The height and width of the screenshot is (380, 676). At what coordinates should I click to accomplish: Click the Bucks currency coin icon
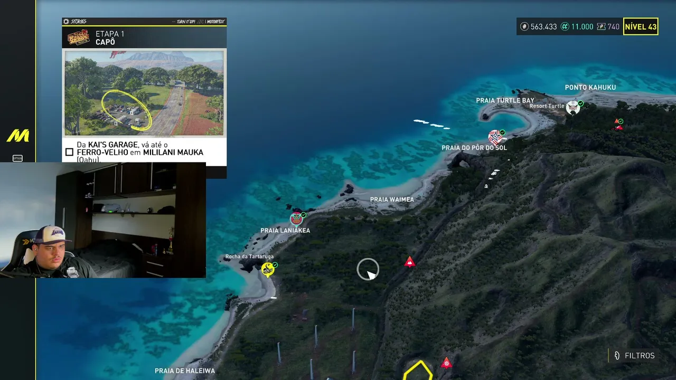pyautogui.click(x=524, y=26)
